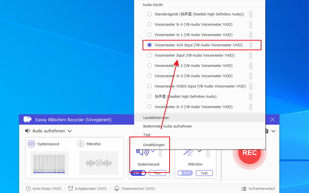The image size is (309, 193).
Task: Click Test button under Systemsound
Action: coord(157,173)
